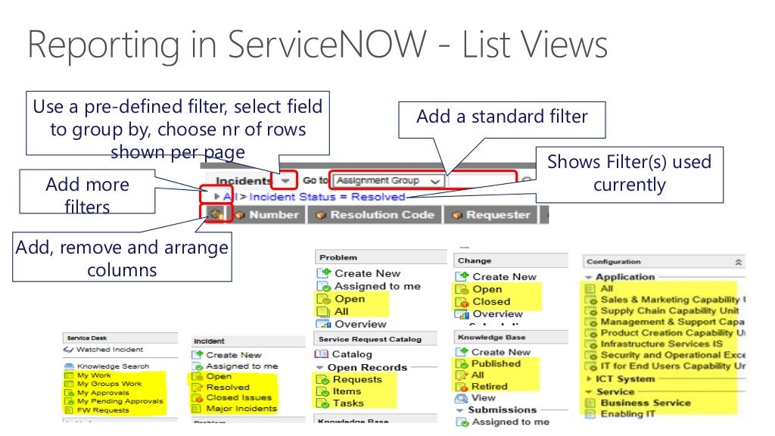
Task: Open FW Requests module
Action: [103, 410]
